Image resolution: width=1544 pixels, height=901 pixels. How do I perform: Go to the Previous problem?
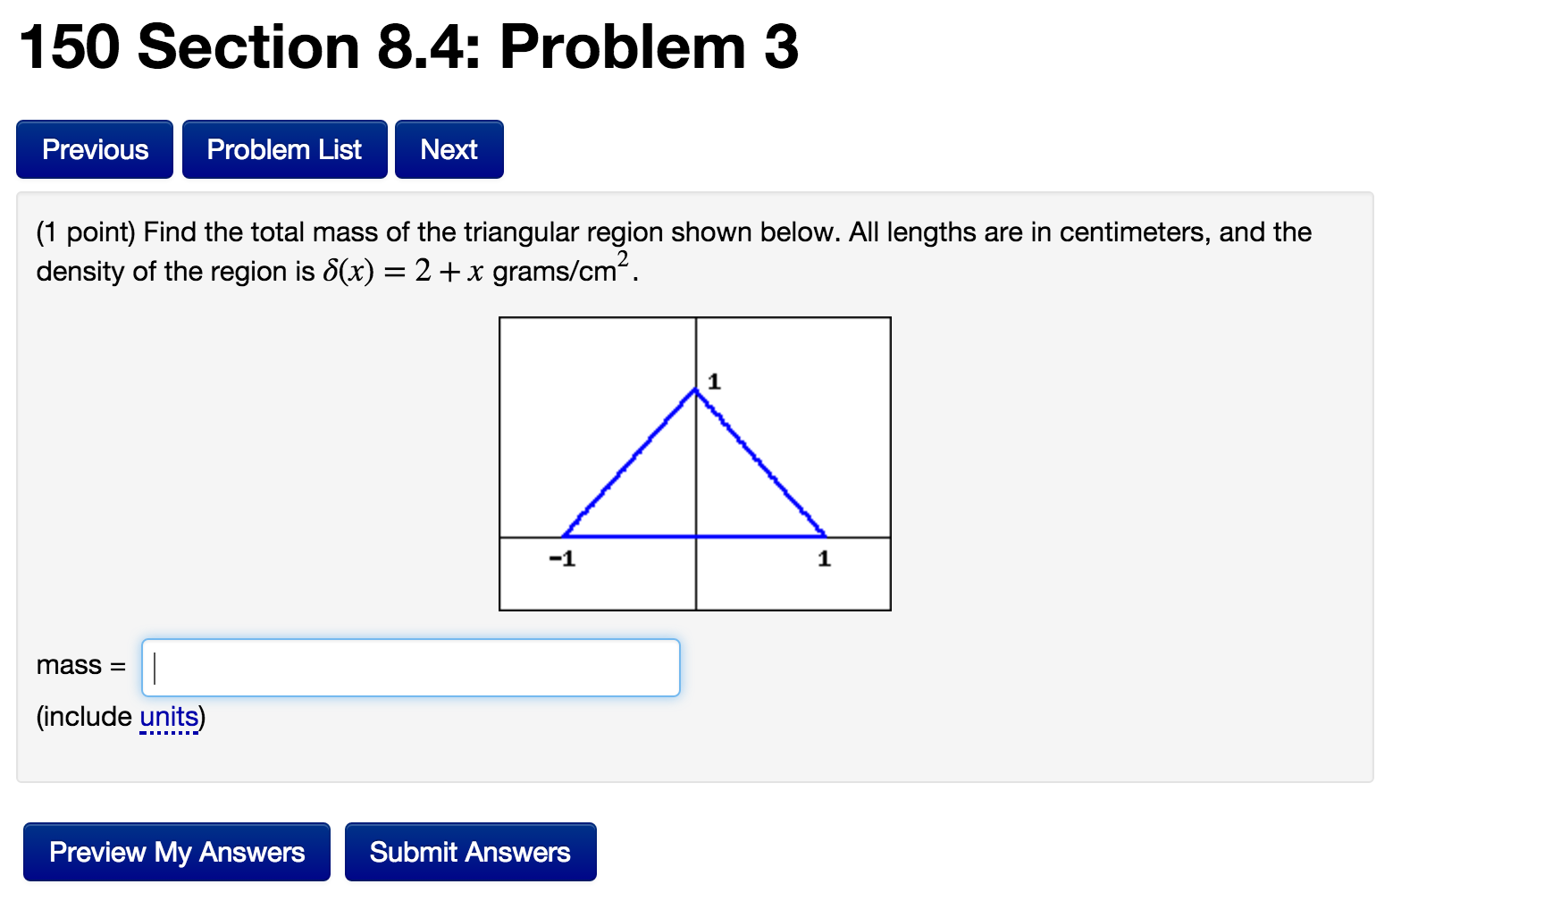click(95, 149)
